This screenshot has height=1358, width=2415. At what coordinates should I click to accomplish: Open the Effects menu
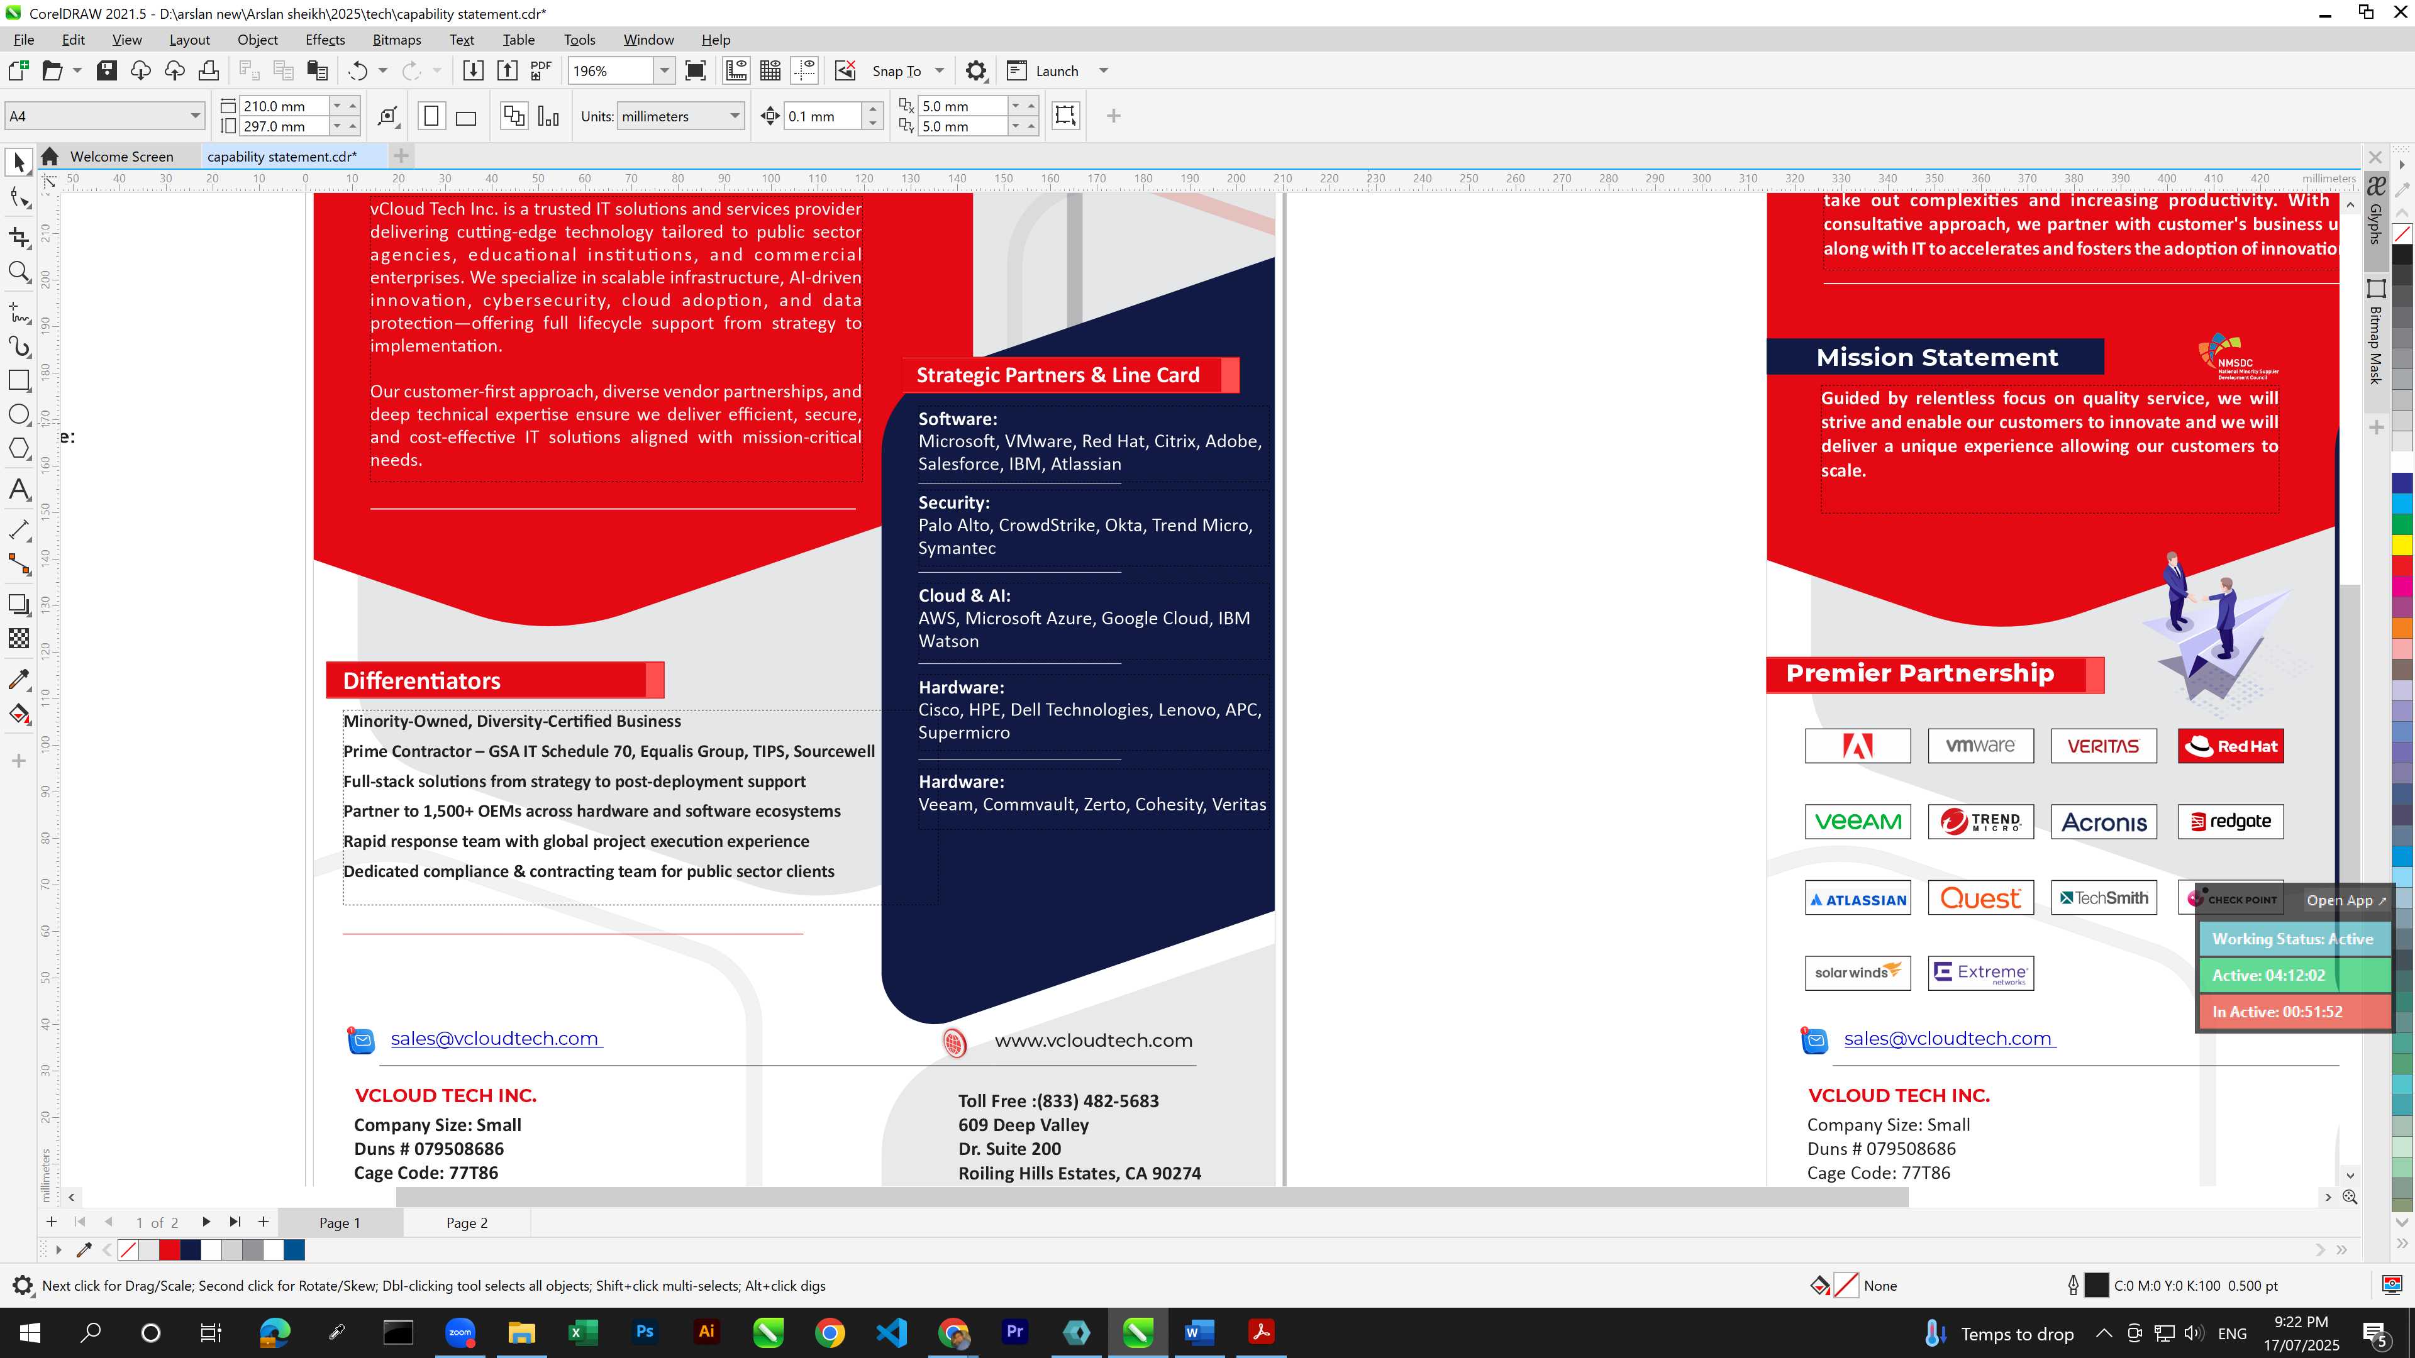[x=325, y=40]
